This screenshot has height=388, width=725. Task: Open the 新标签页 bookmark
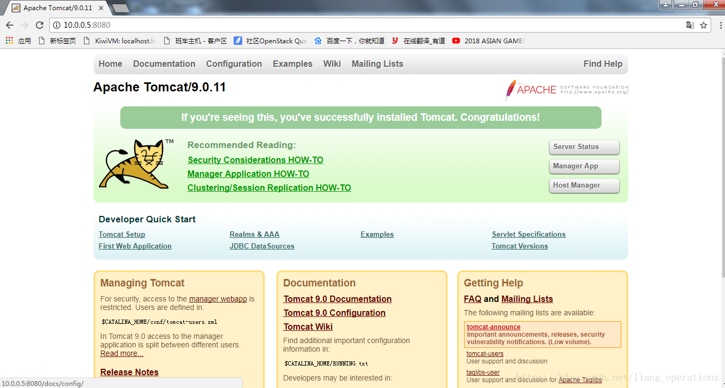tap(57, 41)
